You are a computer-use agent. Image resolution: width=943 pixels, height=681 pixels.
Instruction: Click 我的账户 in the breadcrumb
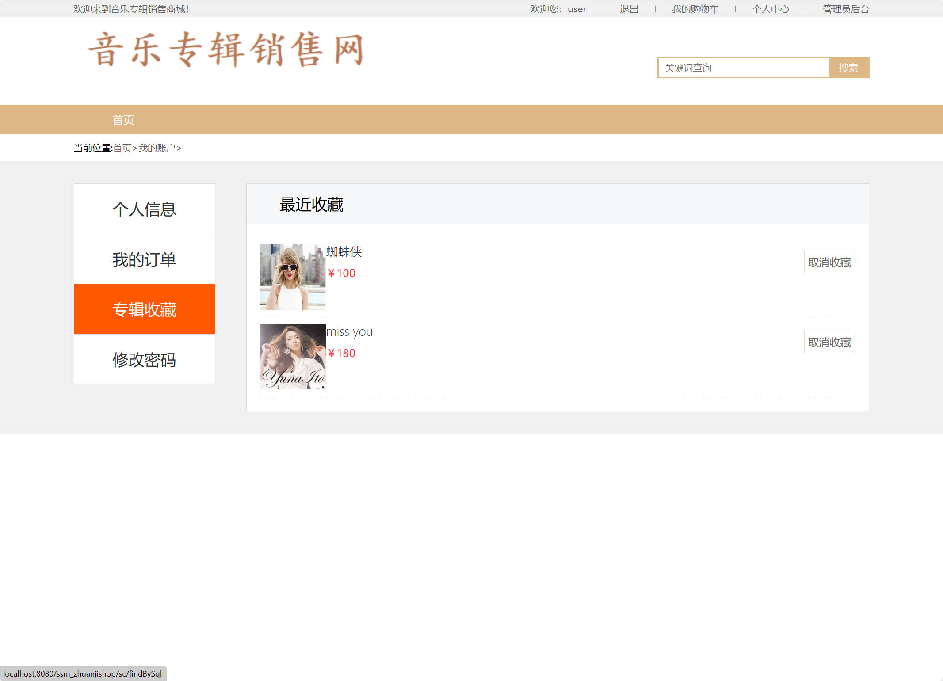[157, 148]
